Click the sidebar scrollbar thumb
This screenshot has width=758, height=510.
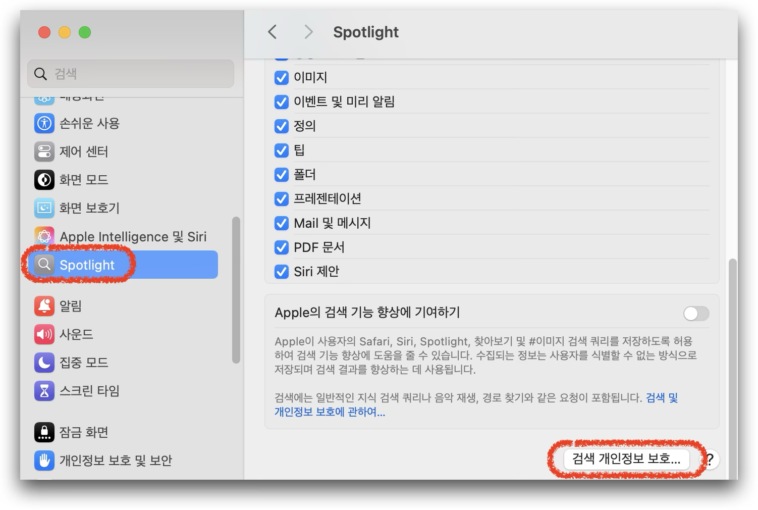(236, 290)
